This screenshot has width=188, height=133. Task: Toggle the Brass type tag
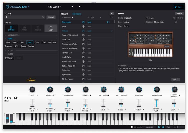click(15, 42)
